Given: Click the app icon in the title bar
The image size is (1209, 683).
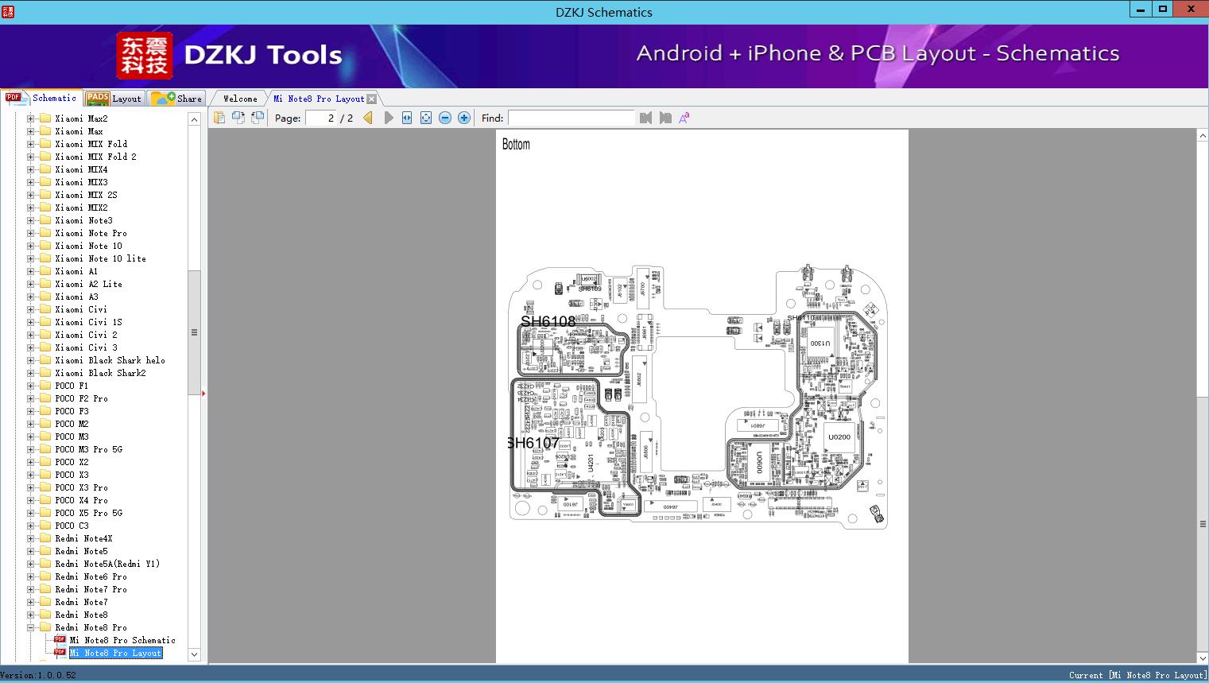Looking at the screenshot, I should tap(8, 11).
